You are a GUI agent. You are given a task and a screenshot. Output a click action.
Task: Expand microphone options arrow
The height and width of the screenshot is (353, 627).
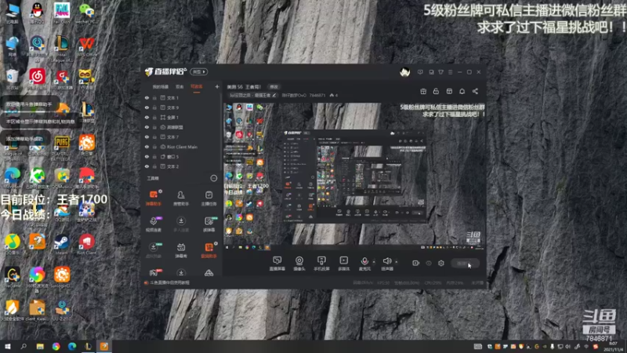pos(374,262)
